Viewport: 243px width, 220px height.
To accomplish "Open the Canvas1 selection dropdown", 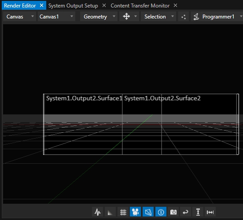I will 56,16.
